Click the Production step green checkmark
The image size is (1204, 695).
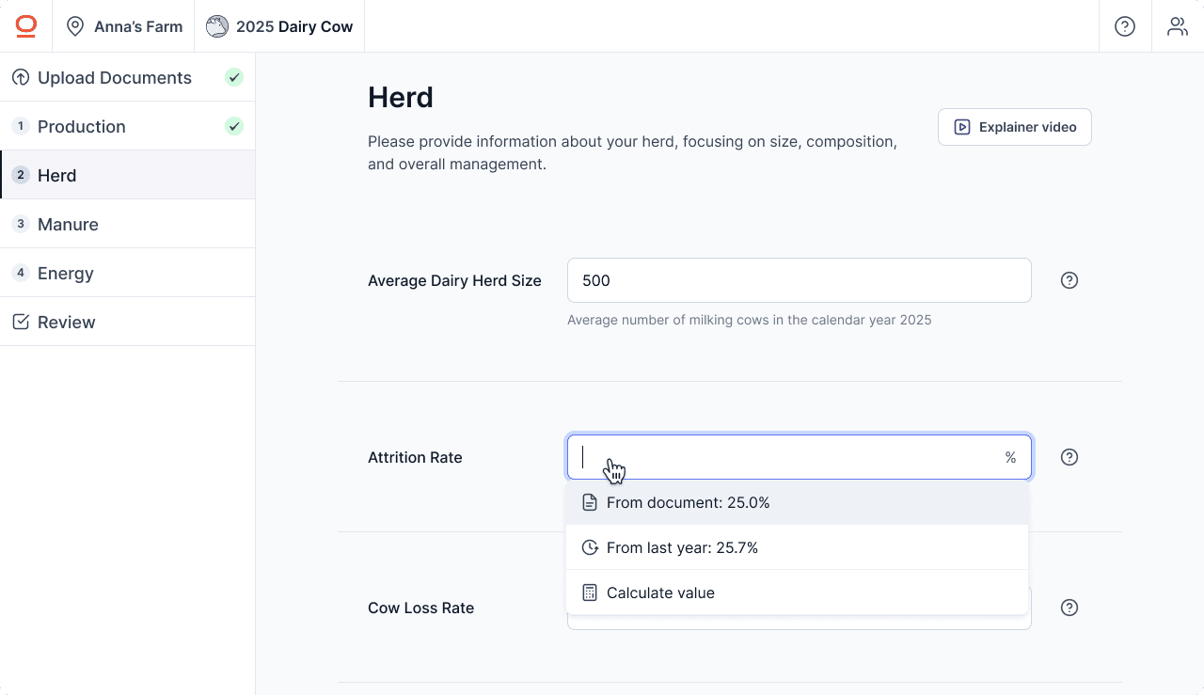pyautogui.click(x=234, y=126)
